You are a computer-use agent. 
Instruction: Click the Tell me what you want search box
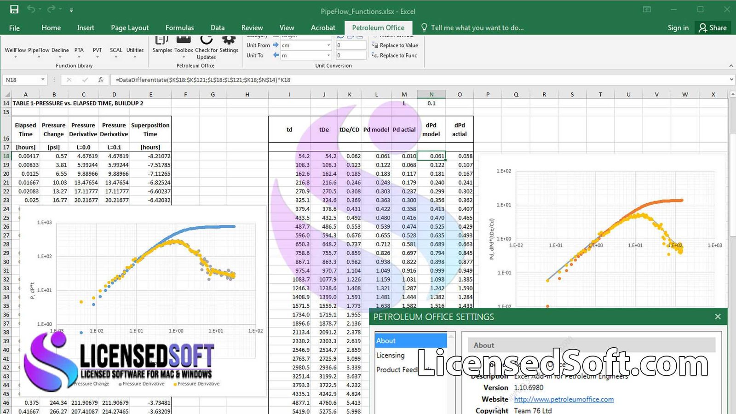point(477,28)
